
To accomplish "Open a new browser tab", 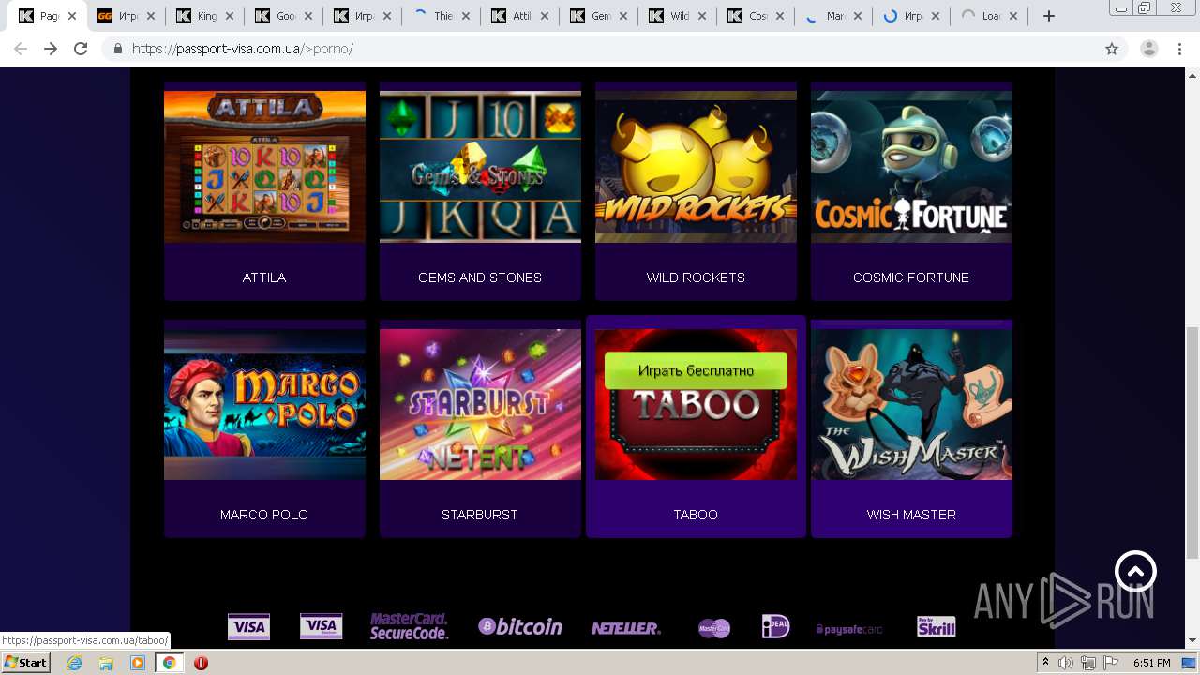I will pos(1049,16).
